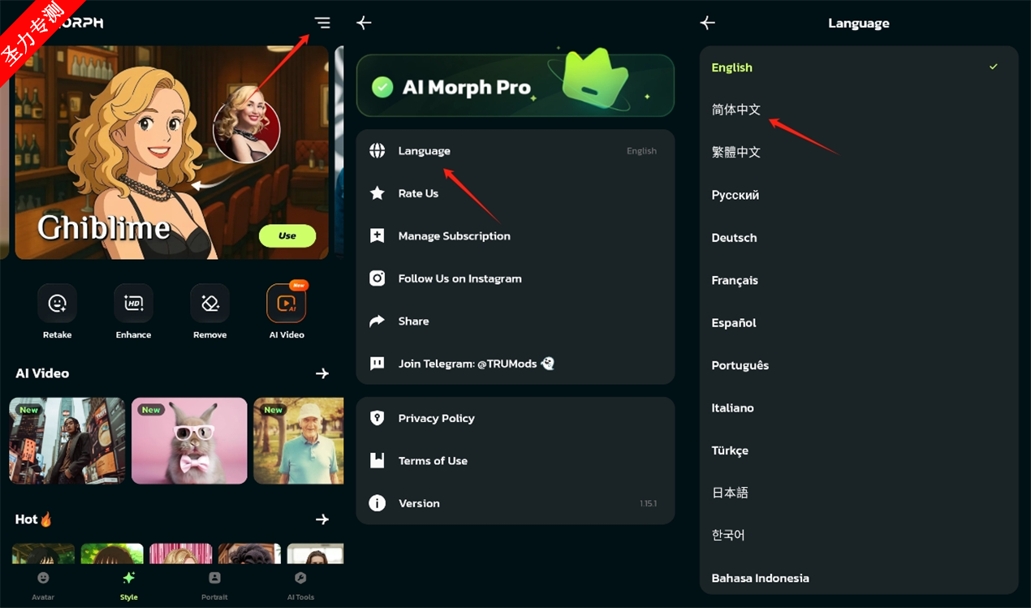Go back from the Language screen
This screenshot has height=608, width=1031.
pos(708,23)
